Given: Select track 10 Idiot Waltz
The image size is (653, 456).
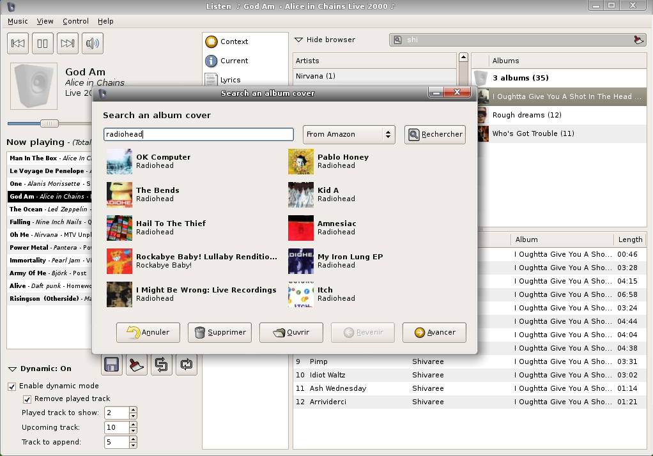Looking at the screenshot, I should pyautogui.click(x=470, y=376).
